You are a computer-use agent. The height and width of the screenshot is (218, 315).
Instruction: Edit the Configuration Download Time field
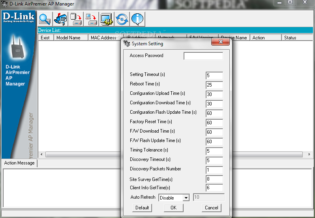214,104
